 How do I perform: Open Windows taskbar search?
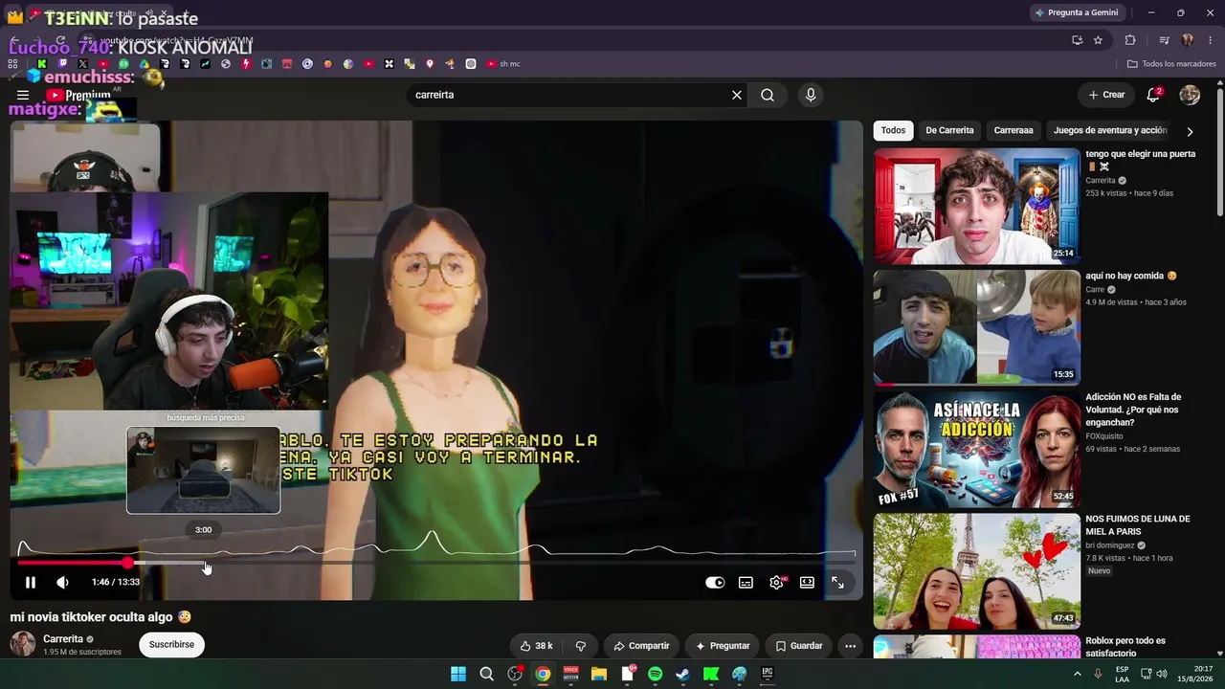486,674
